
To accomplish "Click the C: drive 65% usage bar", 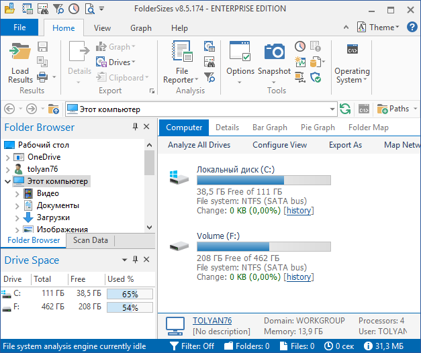I will tap(130, 294).
